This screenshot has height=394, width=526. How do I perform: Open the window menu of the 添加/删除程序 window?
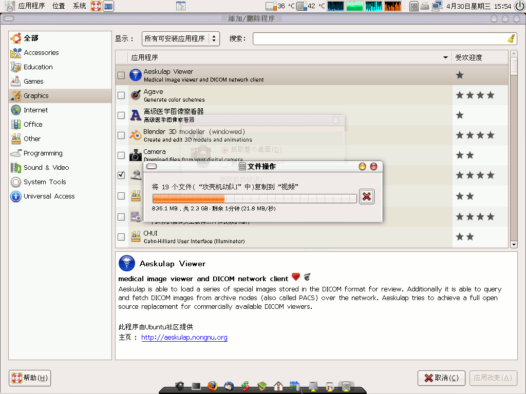9,18
